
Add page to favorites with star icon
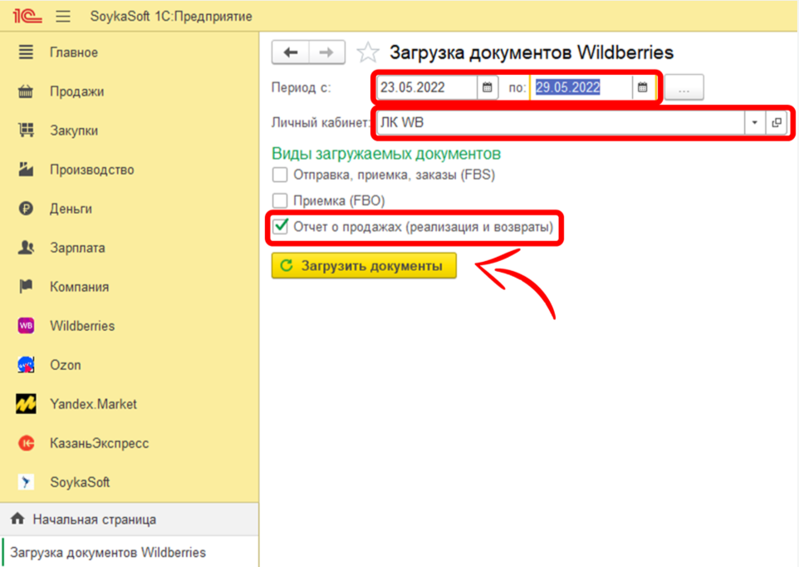coord(367,53)
